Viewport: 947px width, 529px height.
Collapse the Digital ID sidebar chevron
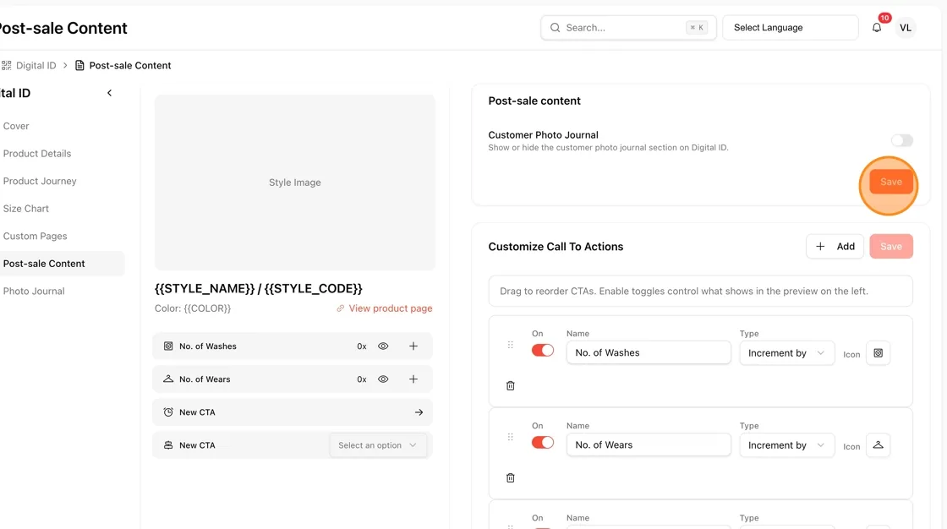coord(109,93)
